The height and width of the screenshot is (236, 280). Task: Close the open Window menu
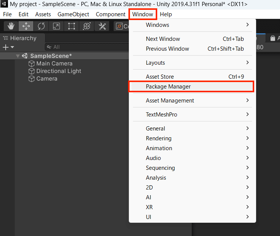pos(143,14)
